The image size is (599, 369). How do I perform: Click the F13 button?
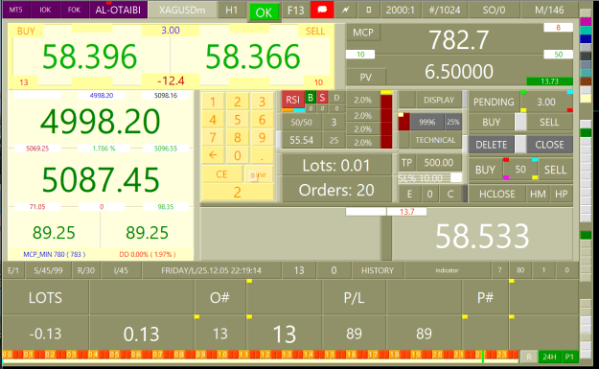295,10
